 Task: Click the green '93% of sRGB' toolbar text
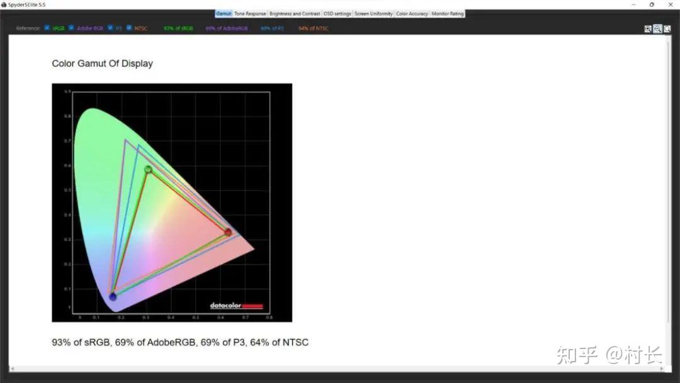pyautogui.click(x=178, y=28)
